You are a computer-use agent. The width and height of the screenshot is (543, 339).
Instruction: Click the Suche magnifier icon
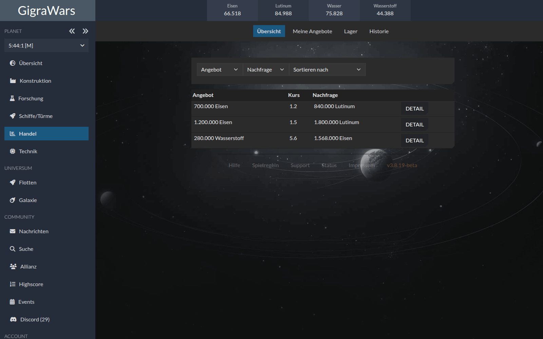coord(13,249)
